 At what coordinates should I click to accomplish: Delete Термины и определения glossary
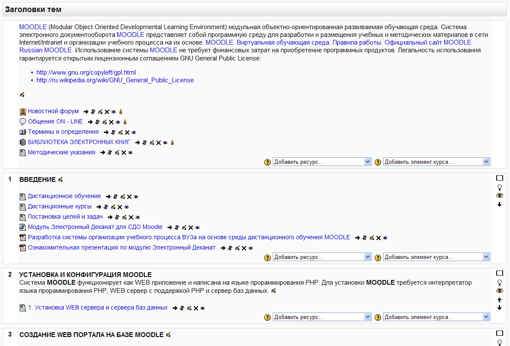pyautogui.click(x=127, y=132)
